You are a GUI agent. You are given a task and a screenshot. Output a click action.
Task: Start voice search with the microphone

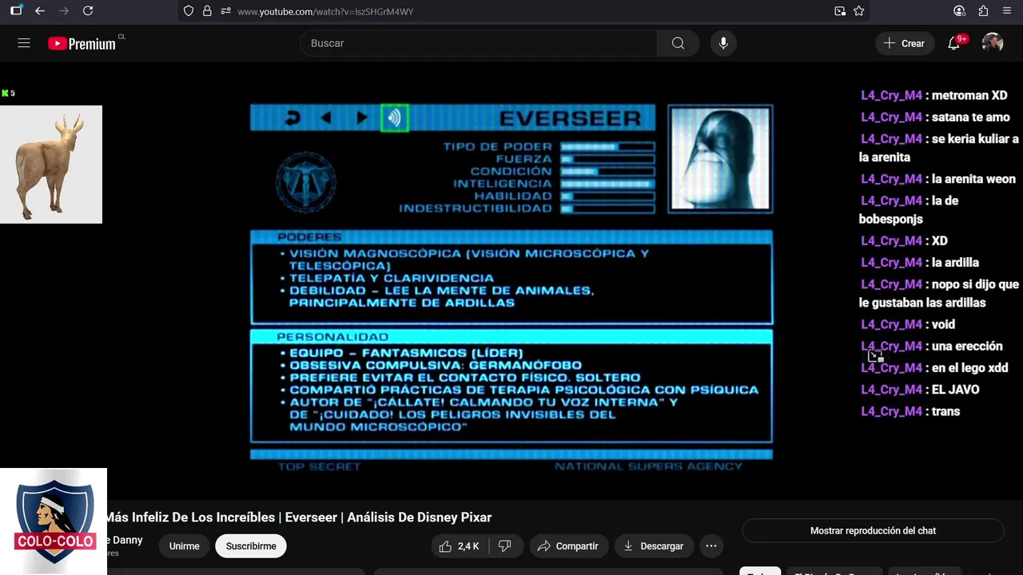click(723, 43)
